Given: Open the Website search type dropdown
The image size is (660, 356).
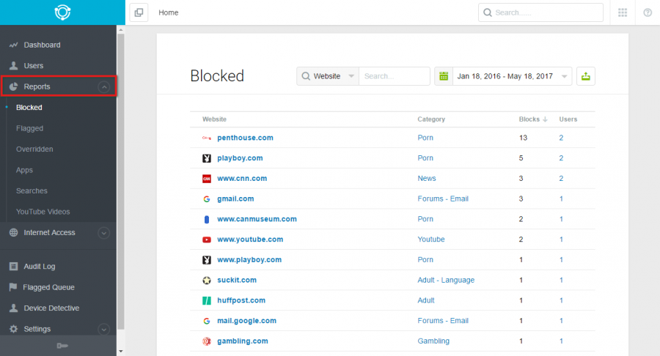Looking at the screenshot, I should click(x=328, y=76).
